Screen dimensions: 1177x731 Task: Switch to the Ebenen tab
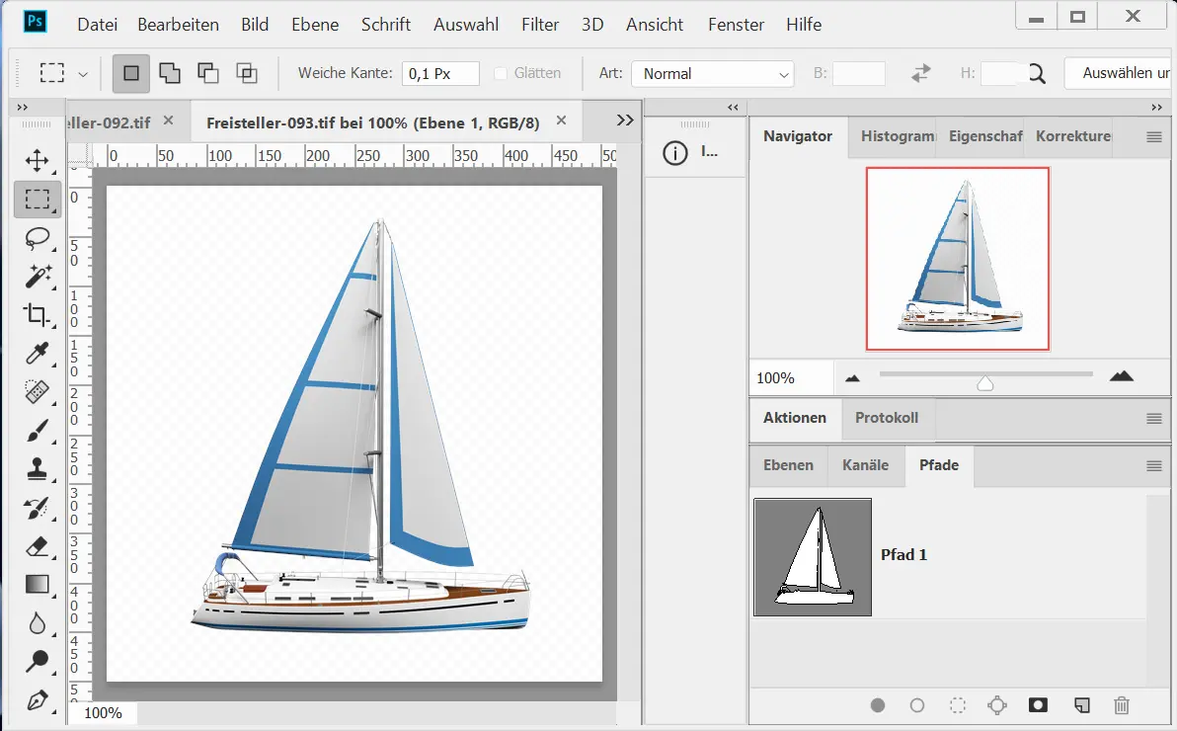tap(788, 465)
